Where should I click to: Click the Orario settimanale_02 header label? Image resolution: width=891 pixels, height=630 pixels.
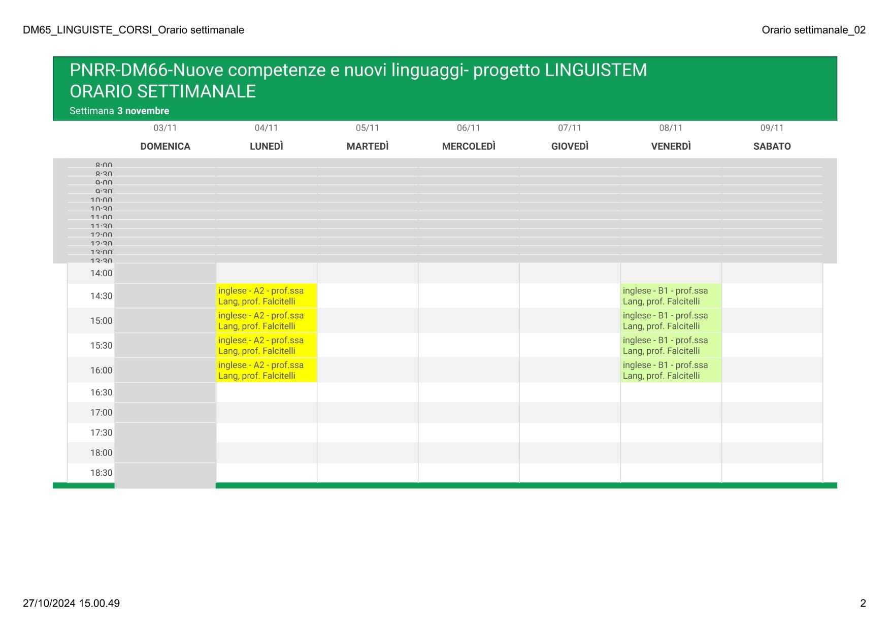pos(813,30)
